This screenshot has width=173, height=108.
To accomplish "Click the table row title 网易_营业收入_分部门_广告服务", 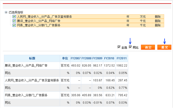I will pos(26,95).
